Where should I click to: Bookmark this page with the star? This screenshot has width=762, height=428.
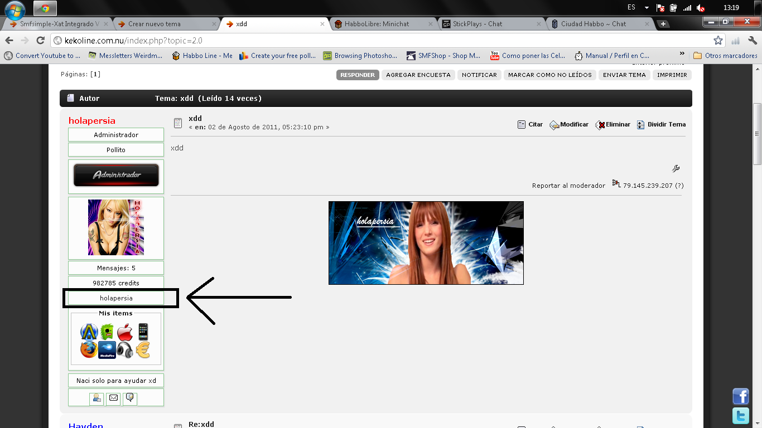pyautogui.click(x=718, y=41)
